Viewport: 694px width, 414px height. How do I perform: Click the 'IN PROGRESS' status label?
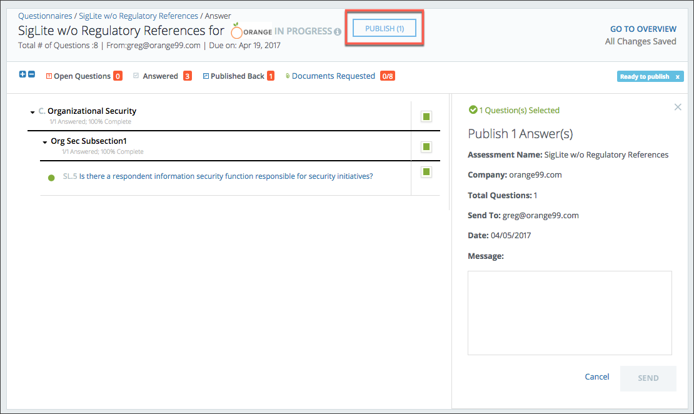tap(303, 31)
